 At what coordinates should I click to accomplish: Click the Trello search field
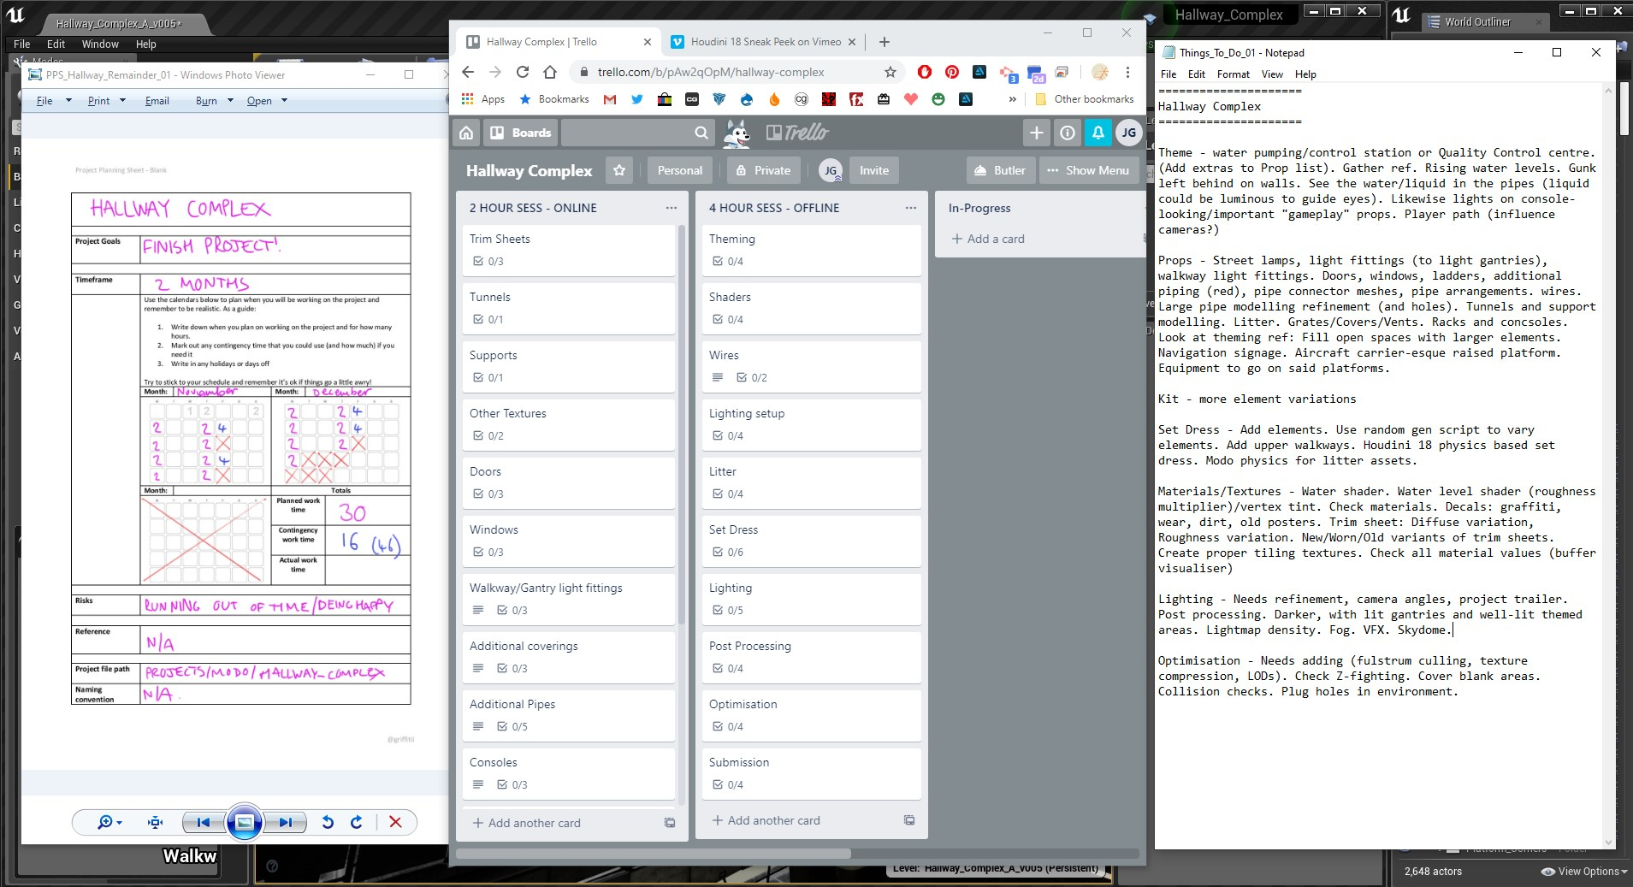[637, 133]
